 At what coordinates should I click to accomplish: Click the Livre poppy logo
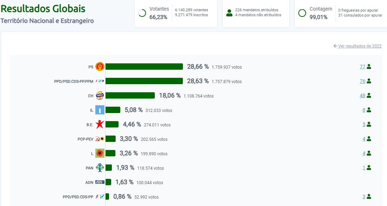100,154
